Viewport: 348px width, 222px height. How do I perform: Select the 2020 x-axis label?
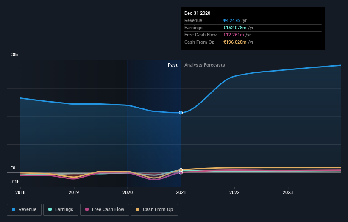point(128,192)
